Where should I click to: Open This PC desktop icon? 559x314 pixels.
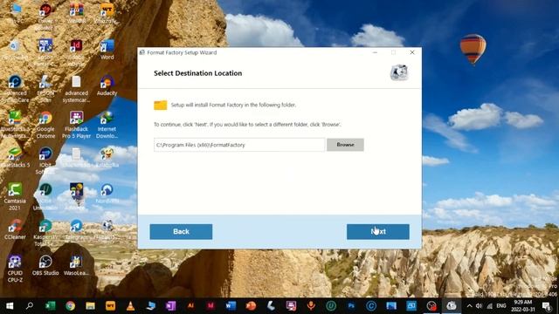15,14
